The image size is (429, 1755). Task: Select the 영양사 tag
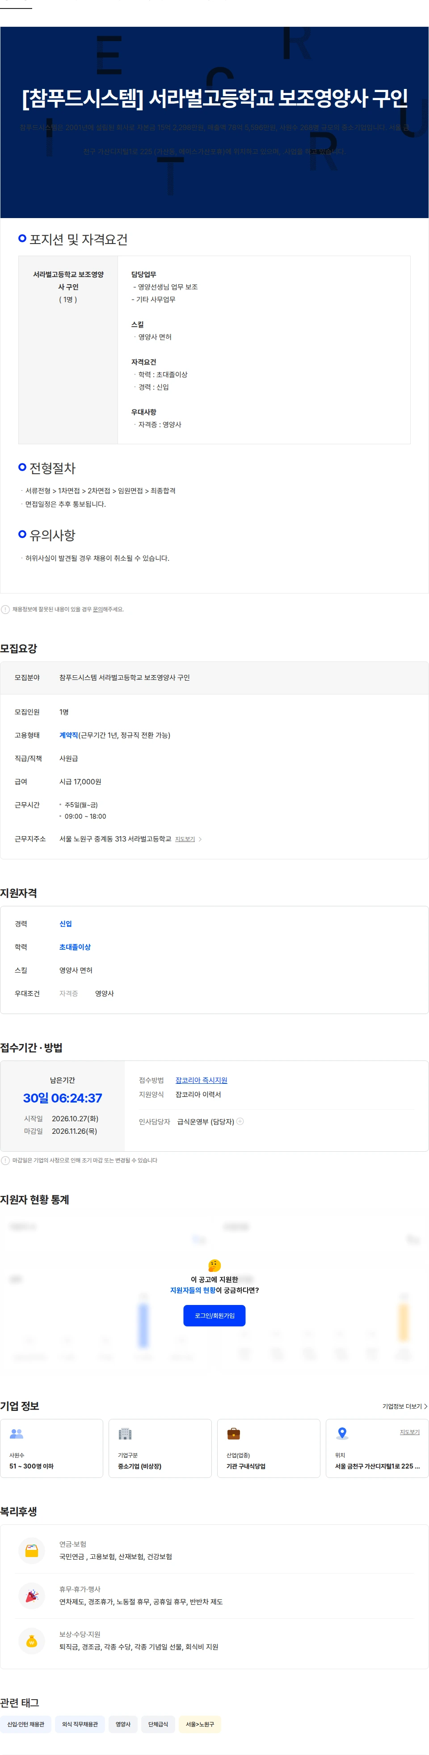pyautogui.click(x=123, y=1724)
